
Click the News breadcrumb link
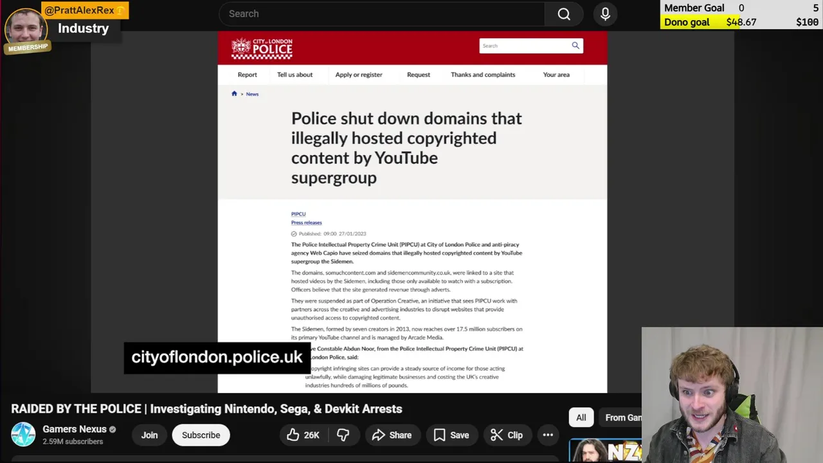252,94
